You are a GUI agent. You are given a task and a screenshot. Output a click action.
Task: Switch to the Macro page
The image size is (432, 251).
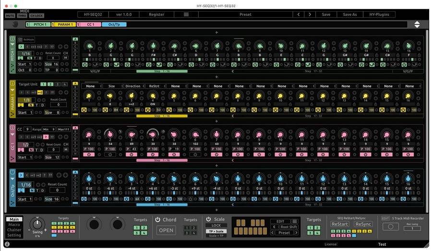(x=14, y=225)
